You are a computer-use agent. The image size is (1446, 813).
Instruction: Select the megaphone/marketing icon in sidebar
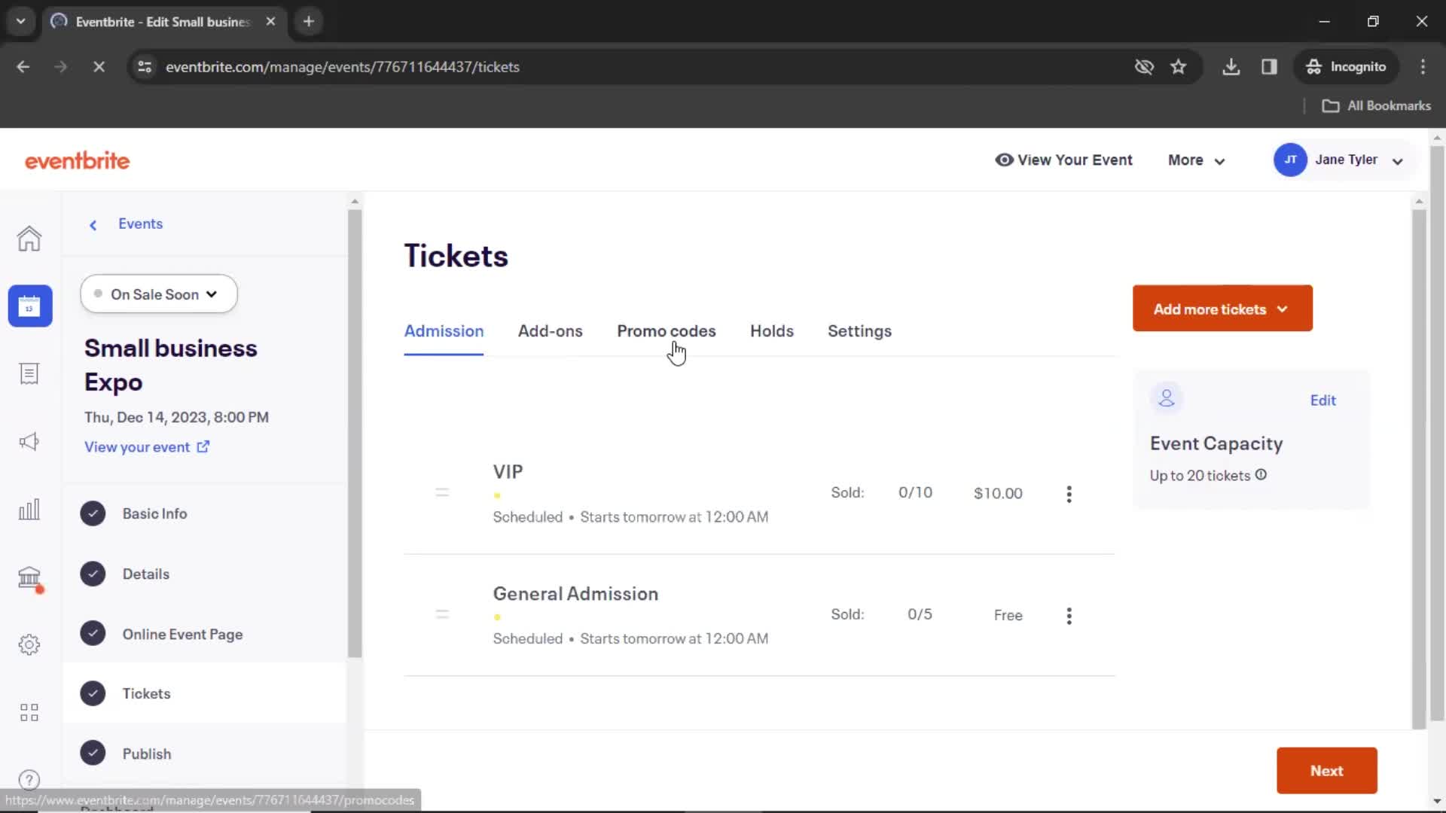pyautogui.click(x=29, y=440)
